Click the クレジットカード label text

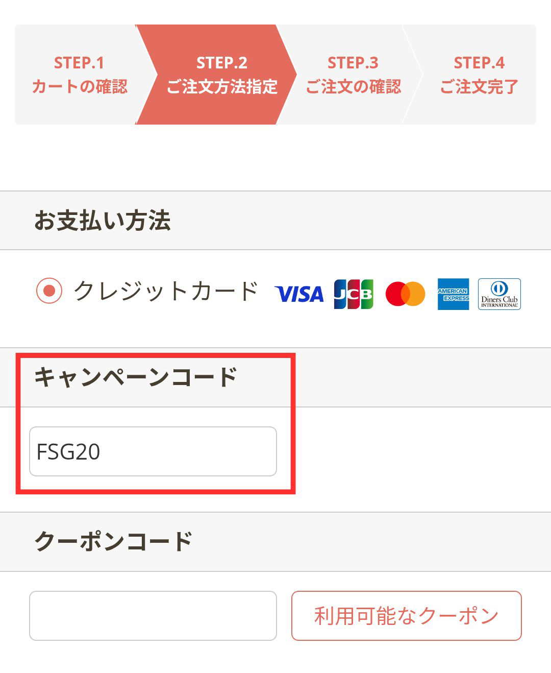[166, 291]
